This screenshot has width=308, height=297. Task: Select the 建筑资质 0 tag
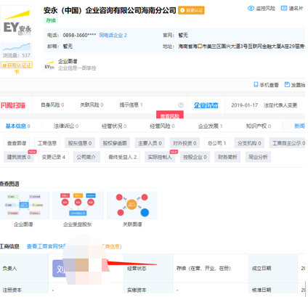[19, 157]
